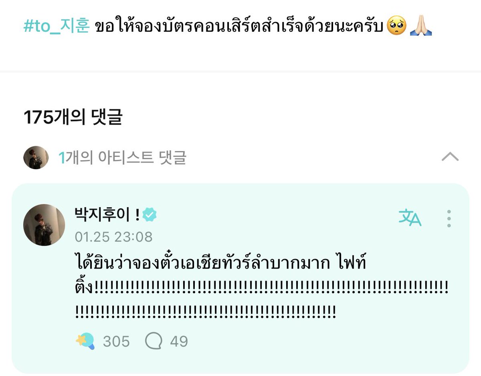Viewport: 481px width, 376px height.
Task: View the large artist profile picture
Action: (44, 224)
